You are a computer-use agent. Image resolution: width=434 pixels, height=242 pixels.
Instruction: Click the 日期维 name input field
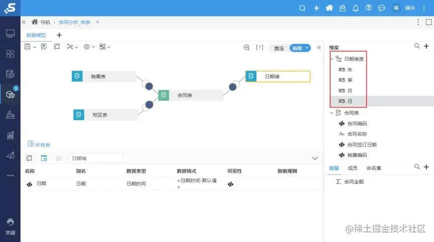pyautogui.click(x=96, y=158)
